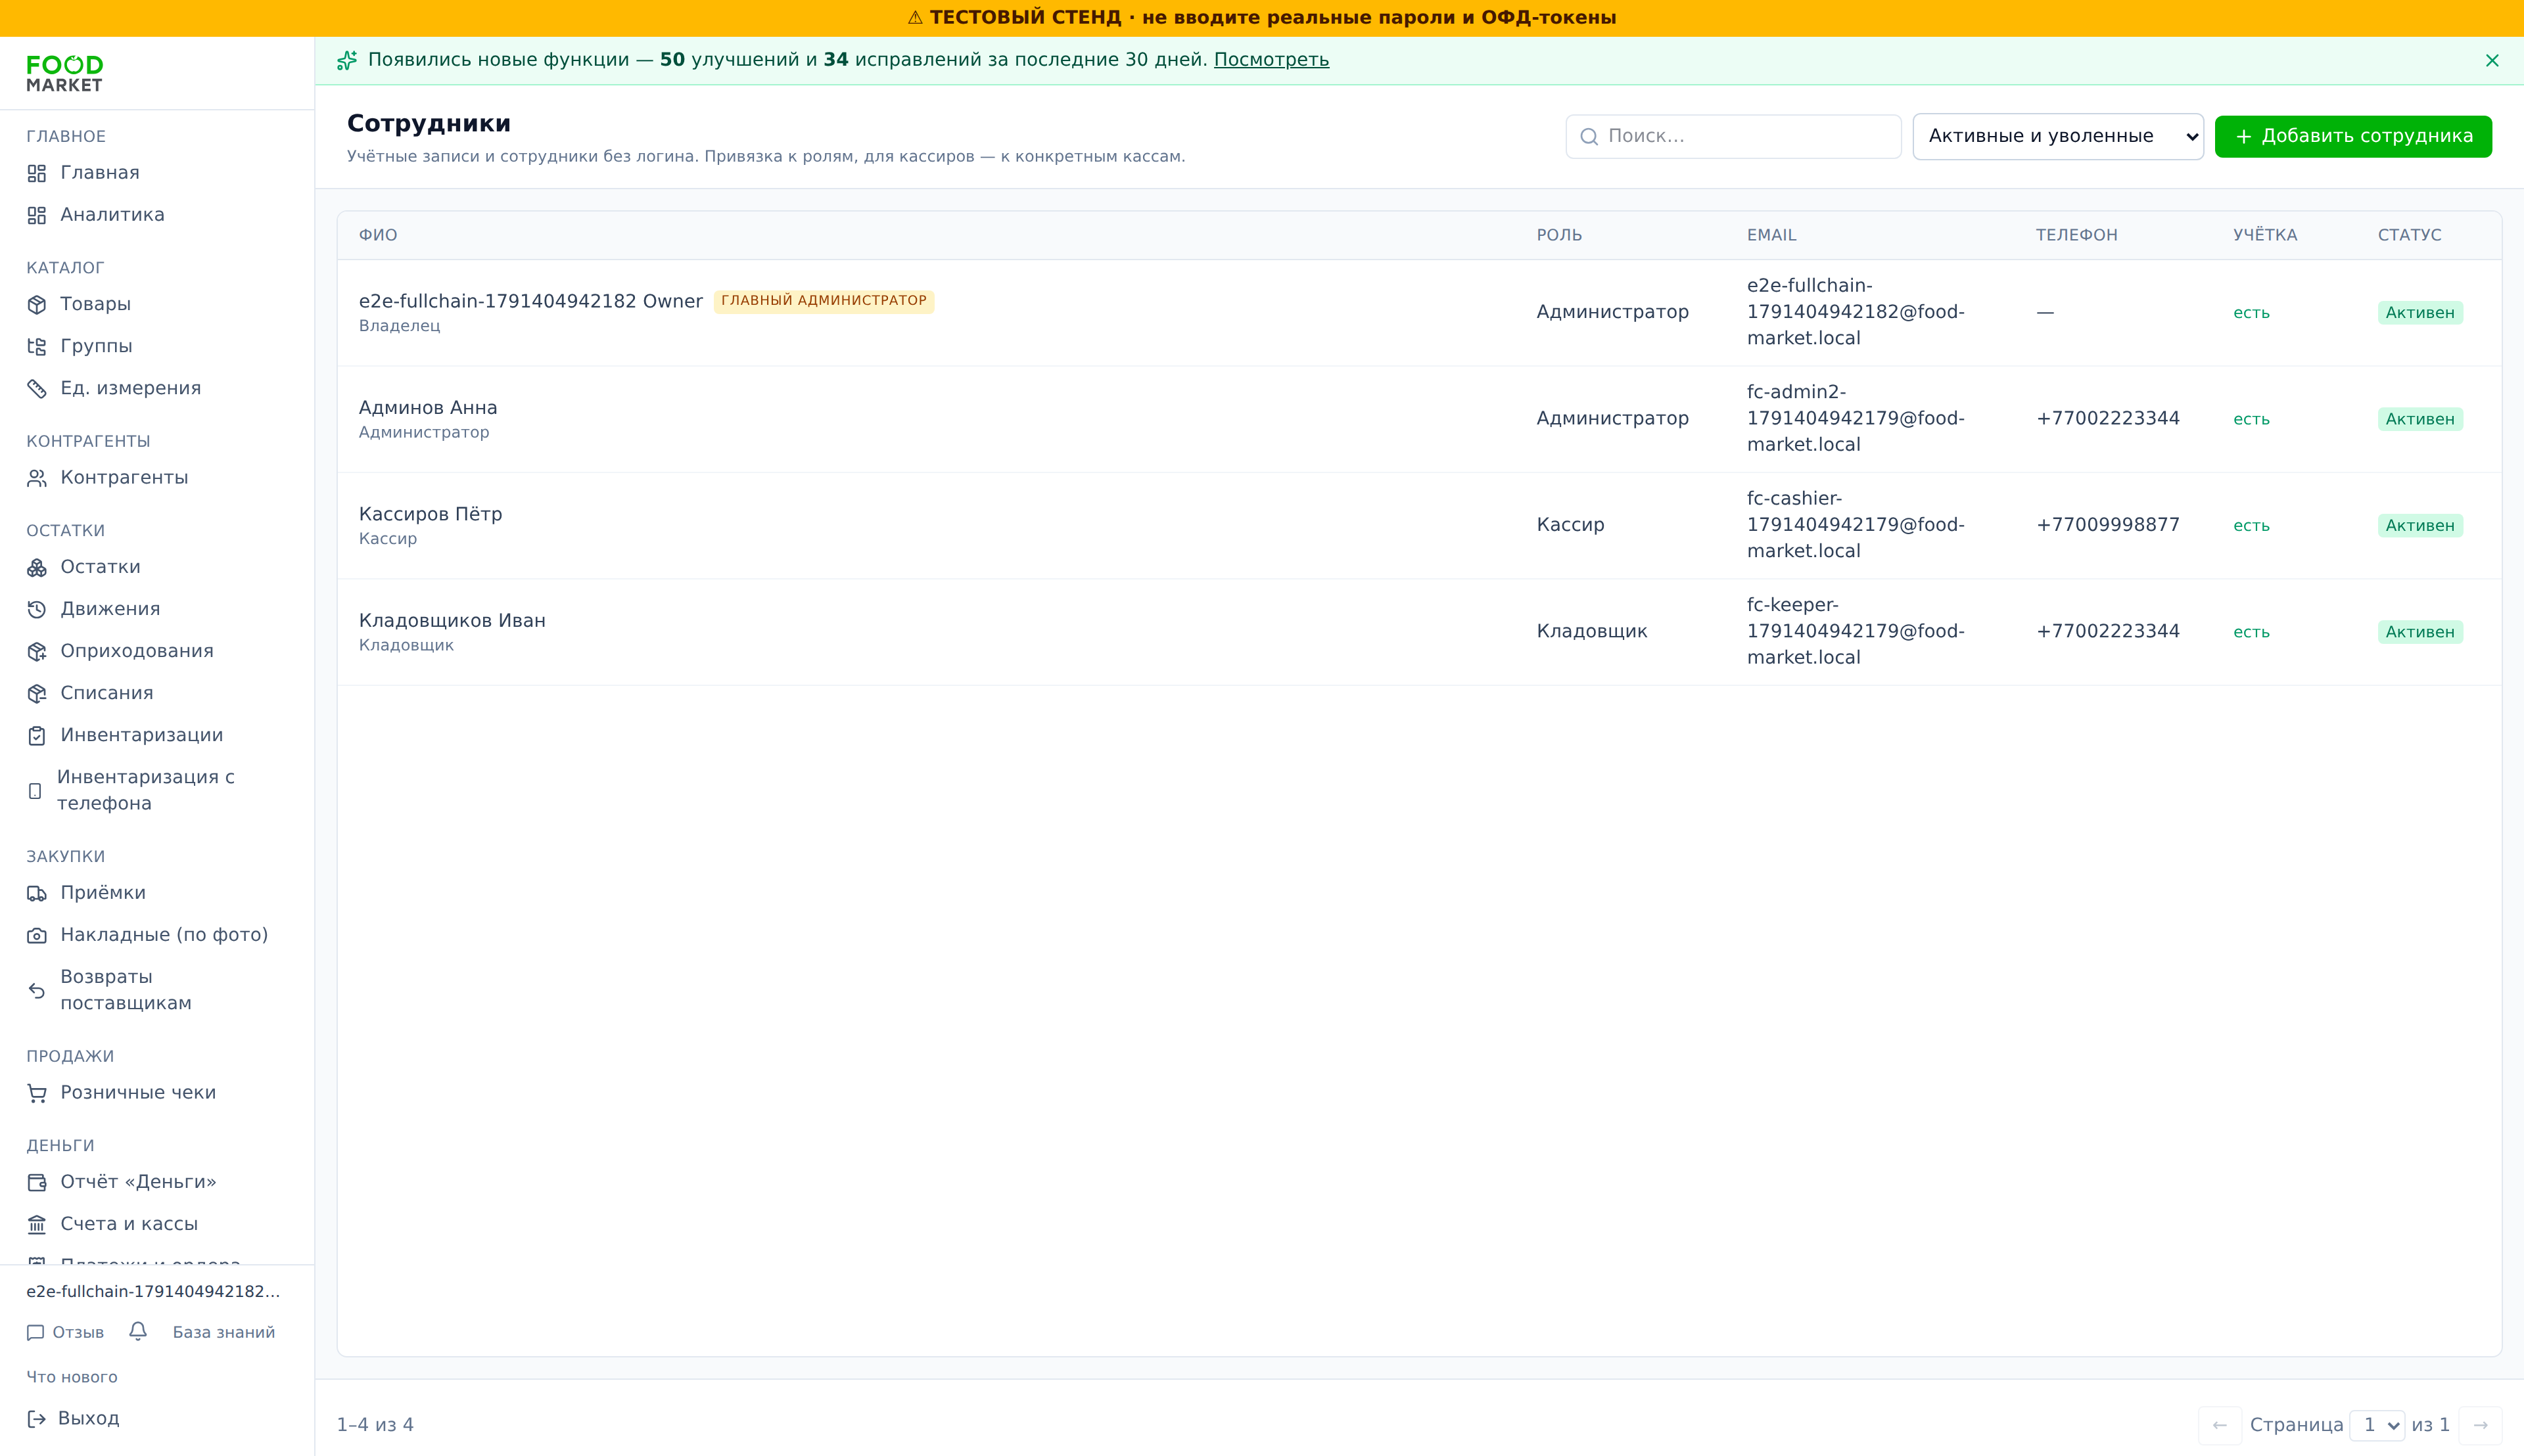Click the Розничные чеки cart icon
Image resolution: width=2524 pixels, height=1456 pixels.
point(37,1093)
